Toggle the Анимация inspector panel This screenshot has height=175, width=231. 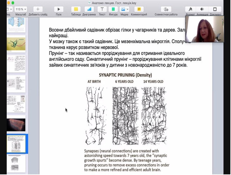tap(202, 9)
